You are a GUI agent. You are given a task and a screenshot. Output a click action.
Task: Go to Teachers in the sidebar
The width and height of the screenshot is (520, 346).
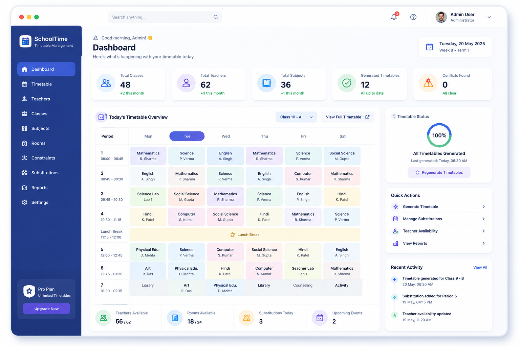pyautogui.click(x=46, y=99)
